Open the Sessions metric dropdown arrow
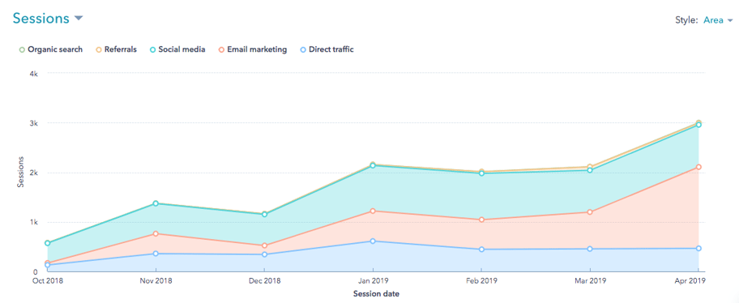 79,19
